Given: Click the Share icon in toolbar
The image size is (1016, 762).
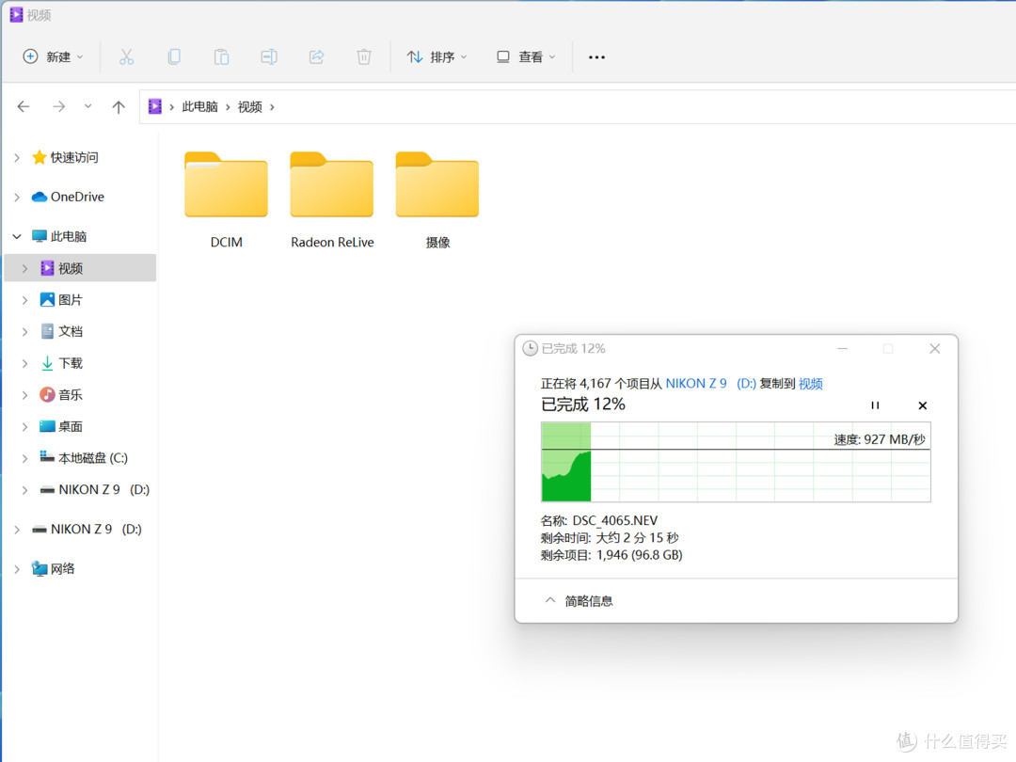Looking at the screenshot, I should [x=316, y=57].
